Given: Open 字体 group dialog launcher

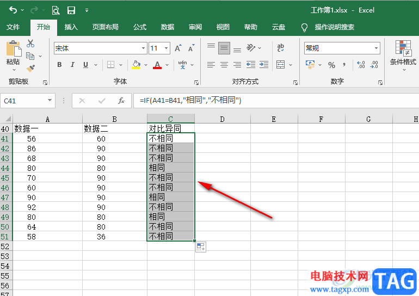Looking at the screenshot, I should (196, 83).
